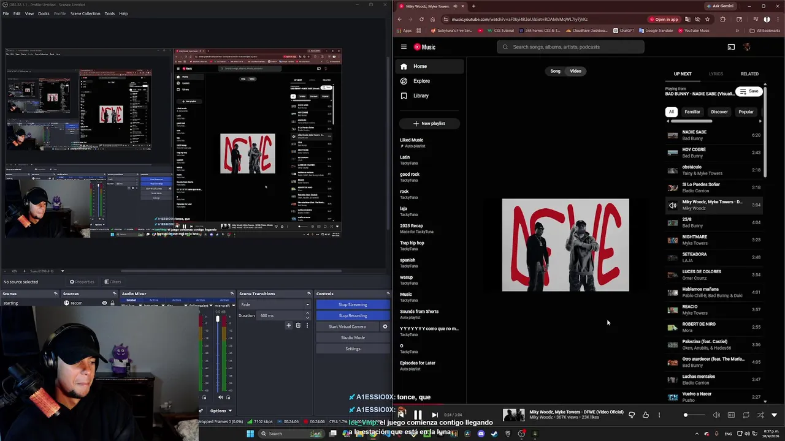Mute the YouTube Music volume speaker
The image size is (785, 441).
pyautogui.click(x=716, y=415)
